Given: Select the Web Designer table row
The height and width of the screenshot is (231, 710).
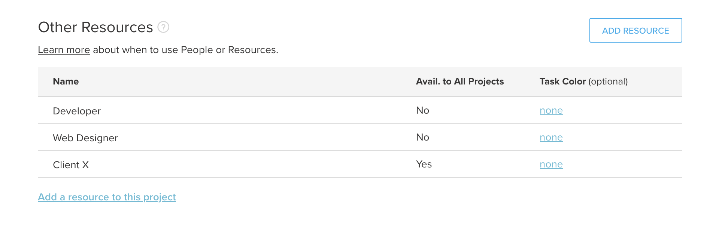Looking at the screenshot, I should pyautogui.click(x=262, y=138).
